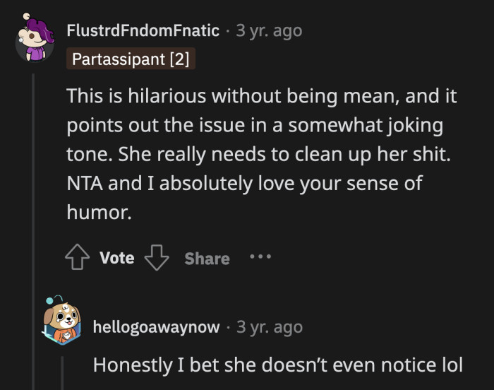The height and width of the screenshot is (390, 494).
Task: Open hellogoawaynow's user profile link
Action: tap(157, 327)
